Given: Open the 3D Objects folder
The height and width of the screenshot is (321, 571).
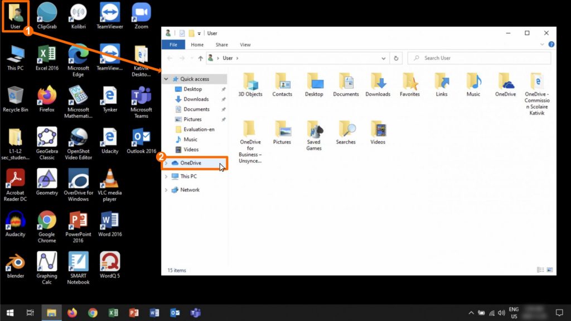Looking at the screenshot, I should pyautogui.click(x=250, y=83).
